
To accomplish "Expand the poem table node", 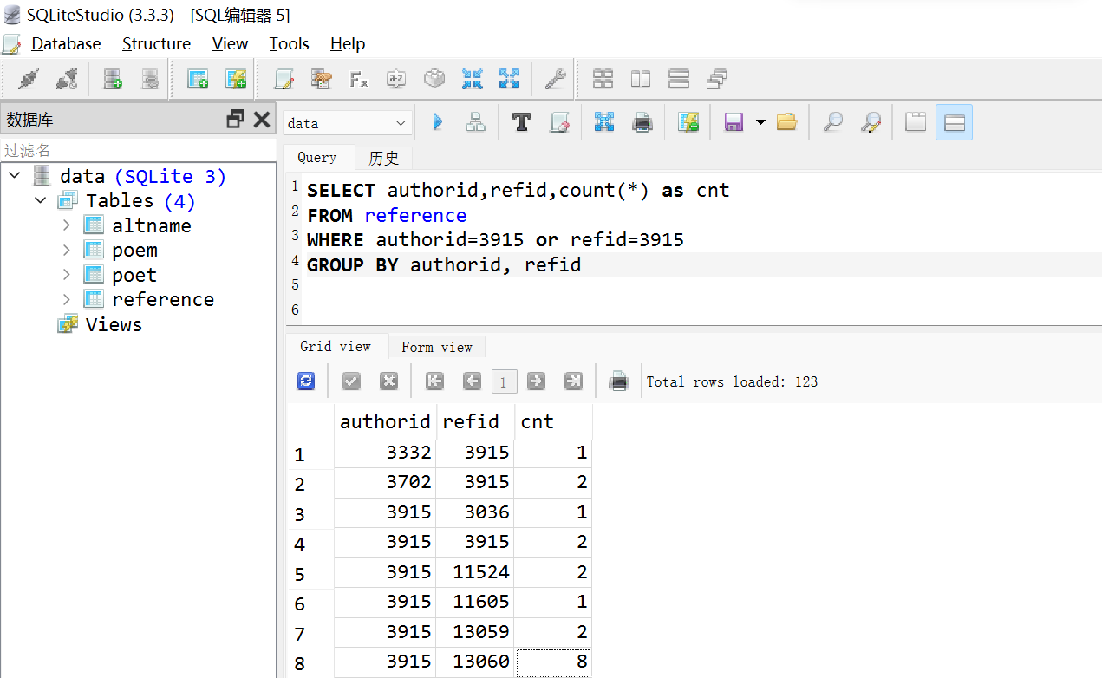I will tap(67, 250).
